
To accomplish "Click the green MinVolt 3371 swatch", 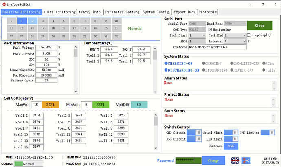I will pyautogui.click(x=101, y=105).
